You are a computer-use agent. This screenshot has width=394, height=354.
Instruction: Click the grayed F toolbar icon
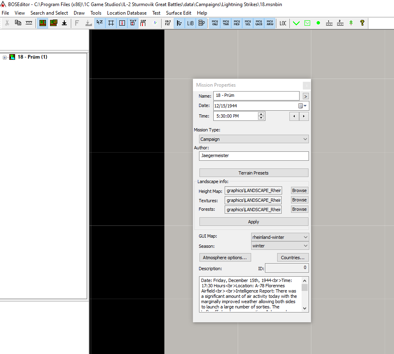coord(77,23)
